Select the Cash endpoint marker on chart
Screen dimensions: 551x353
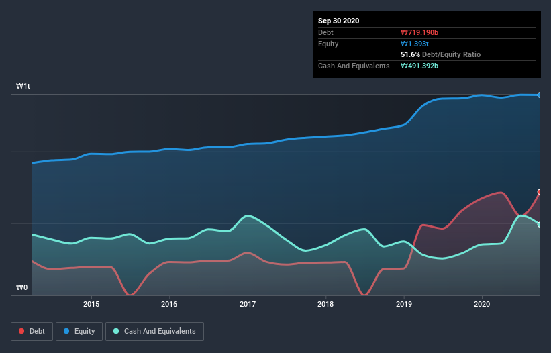(x=540, y=224)
